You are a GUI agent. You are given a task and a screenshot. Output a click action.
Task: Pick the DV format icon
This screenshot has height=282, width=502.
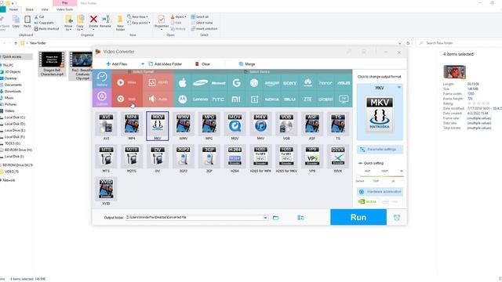158,157
